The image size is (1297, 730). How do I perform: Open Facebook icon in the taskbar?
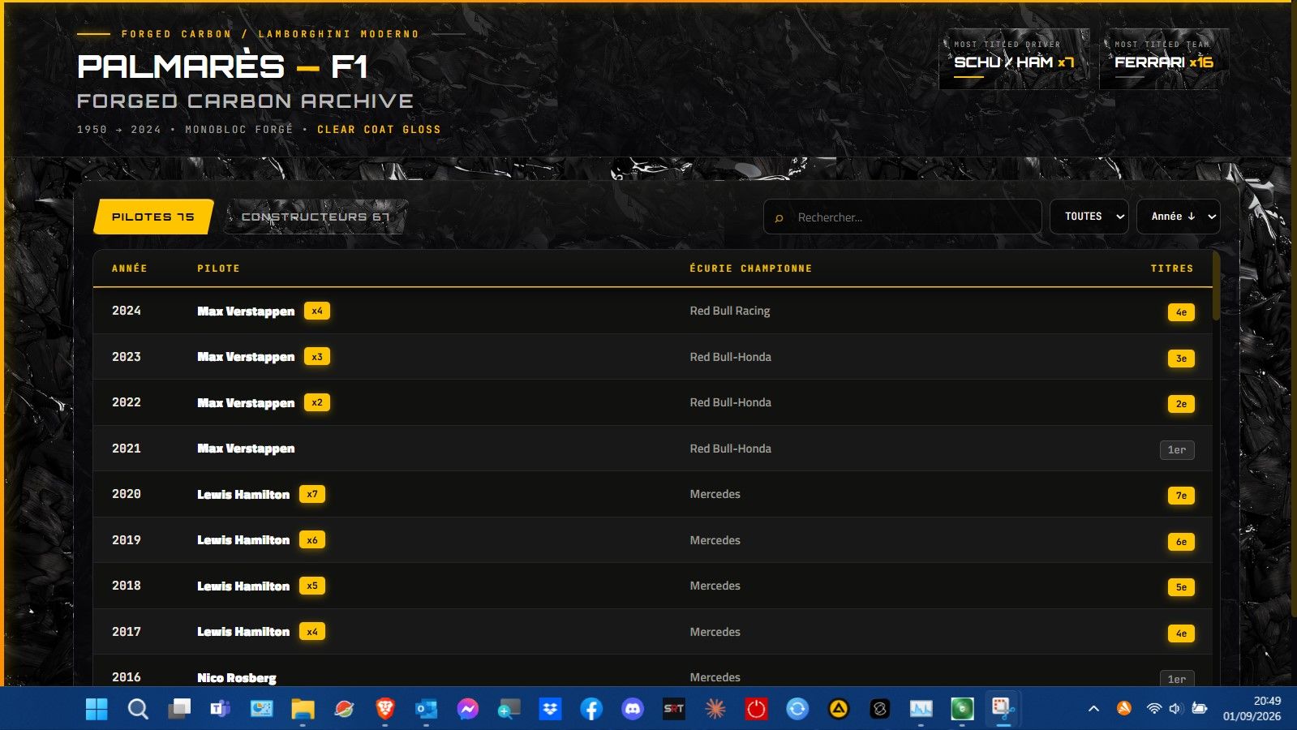click(x=591, y=709)
